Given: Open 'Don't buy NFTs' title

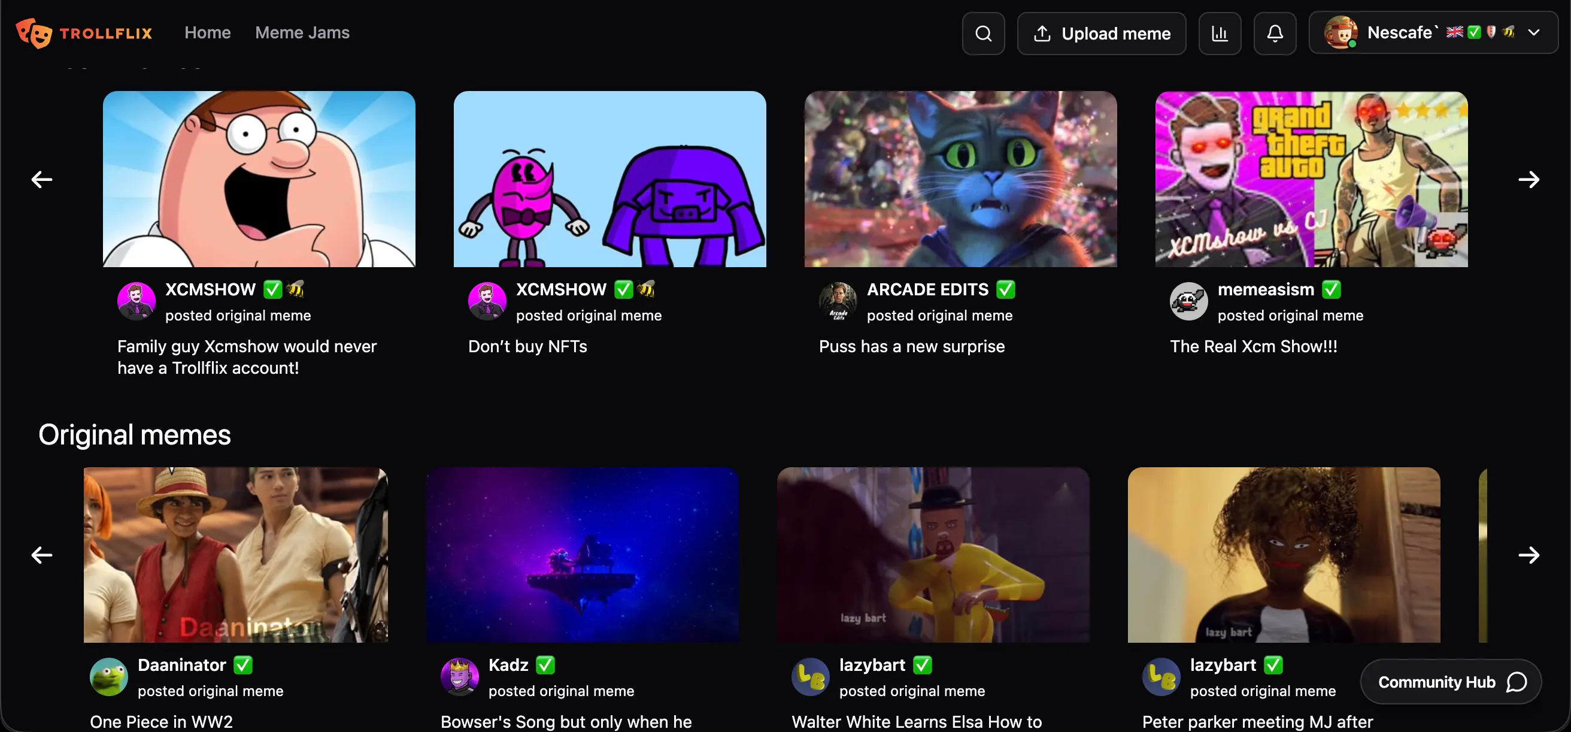Looking at the screenshot, I should 527,346.
